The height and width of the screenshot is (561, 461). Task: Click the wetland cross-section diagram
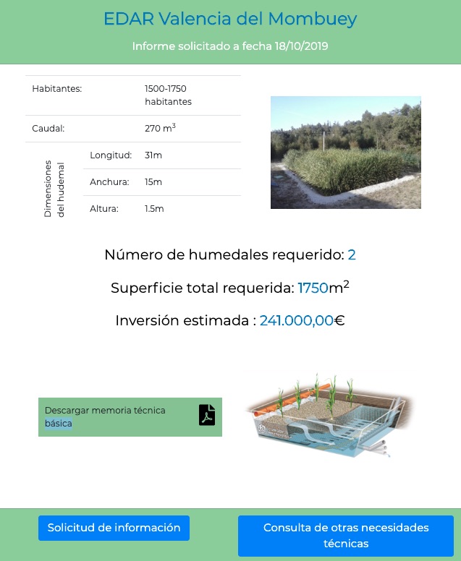[329, 416]
